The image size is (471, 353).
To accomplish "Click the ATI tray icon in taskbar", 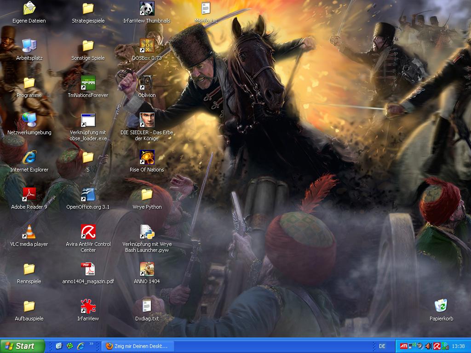I will pyautogui.click(x=403, y=346).
